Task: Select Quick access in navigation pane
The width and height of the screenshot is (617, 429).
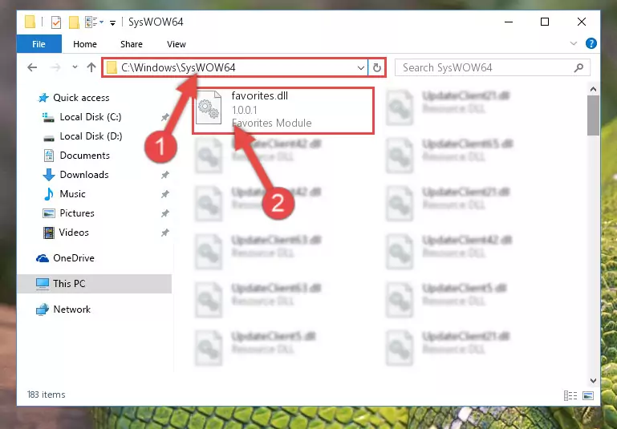Action: [81, 98]
